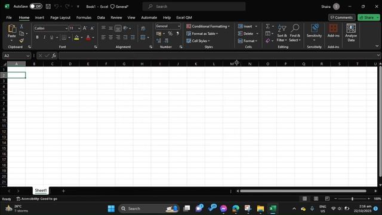Click the Wrap Text icon
The height and width of the screenshot is (215, 382).
pos(143,29)
